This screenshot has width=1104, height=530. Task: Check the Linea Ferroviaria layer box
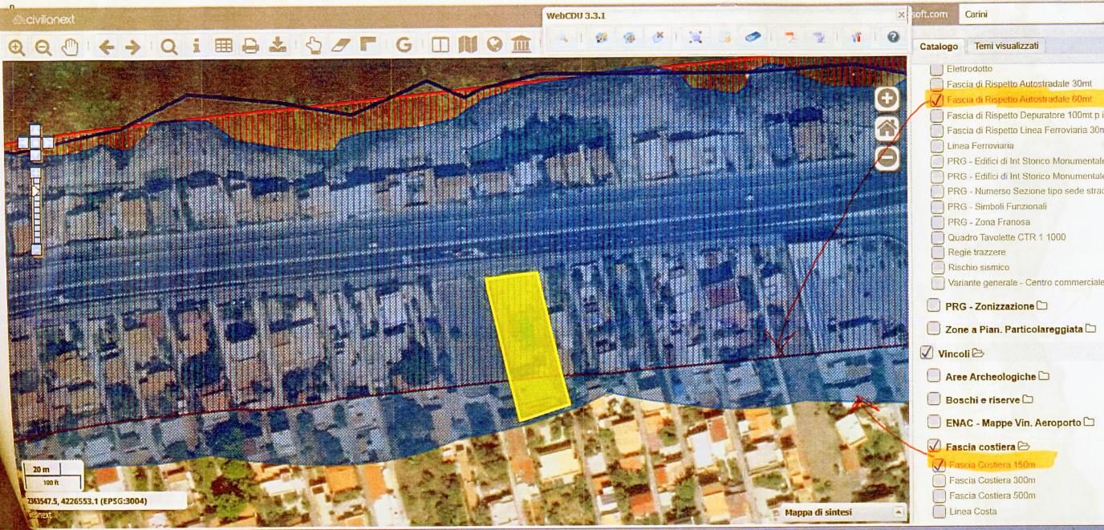coord(937,146)
